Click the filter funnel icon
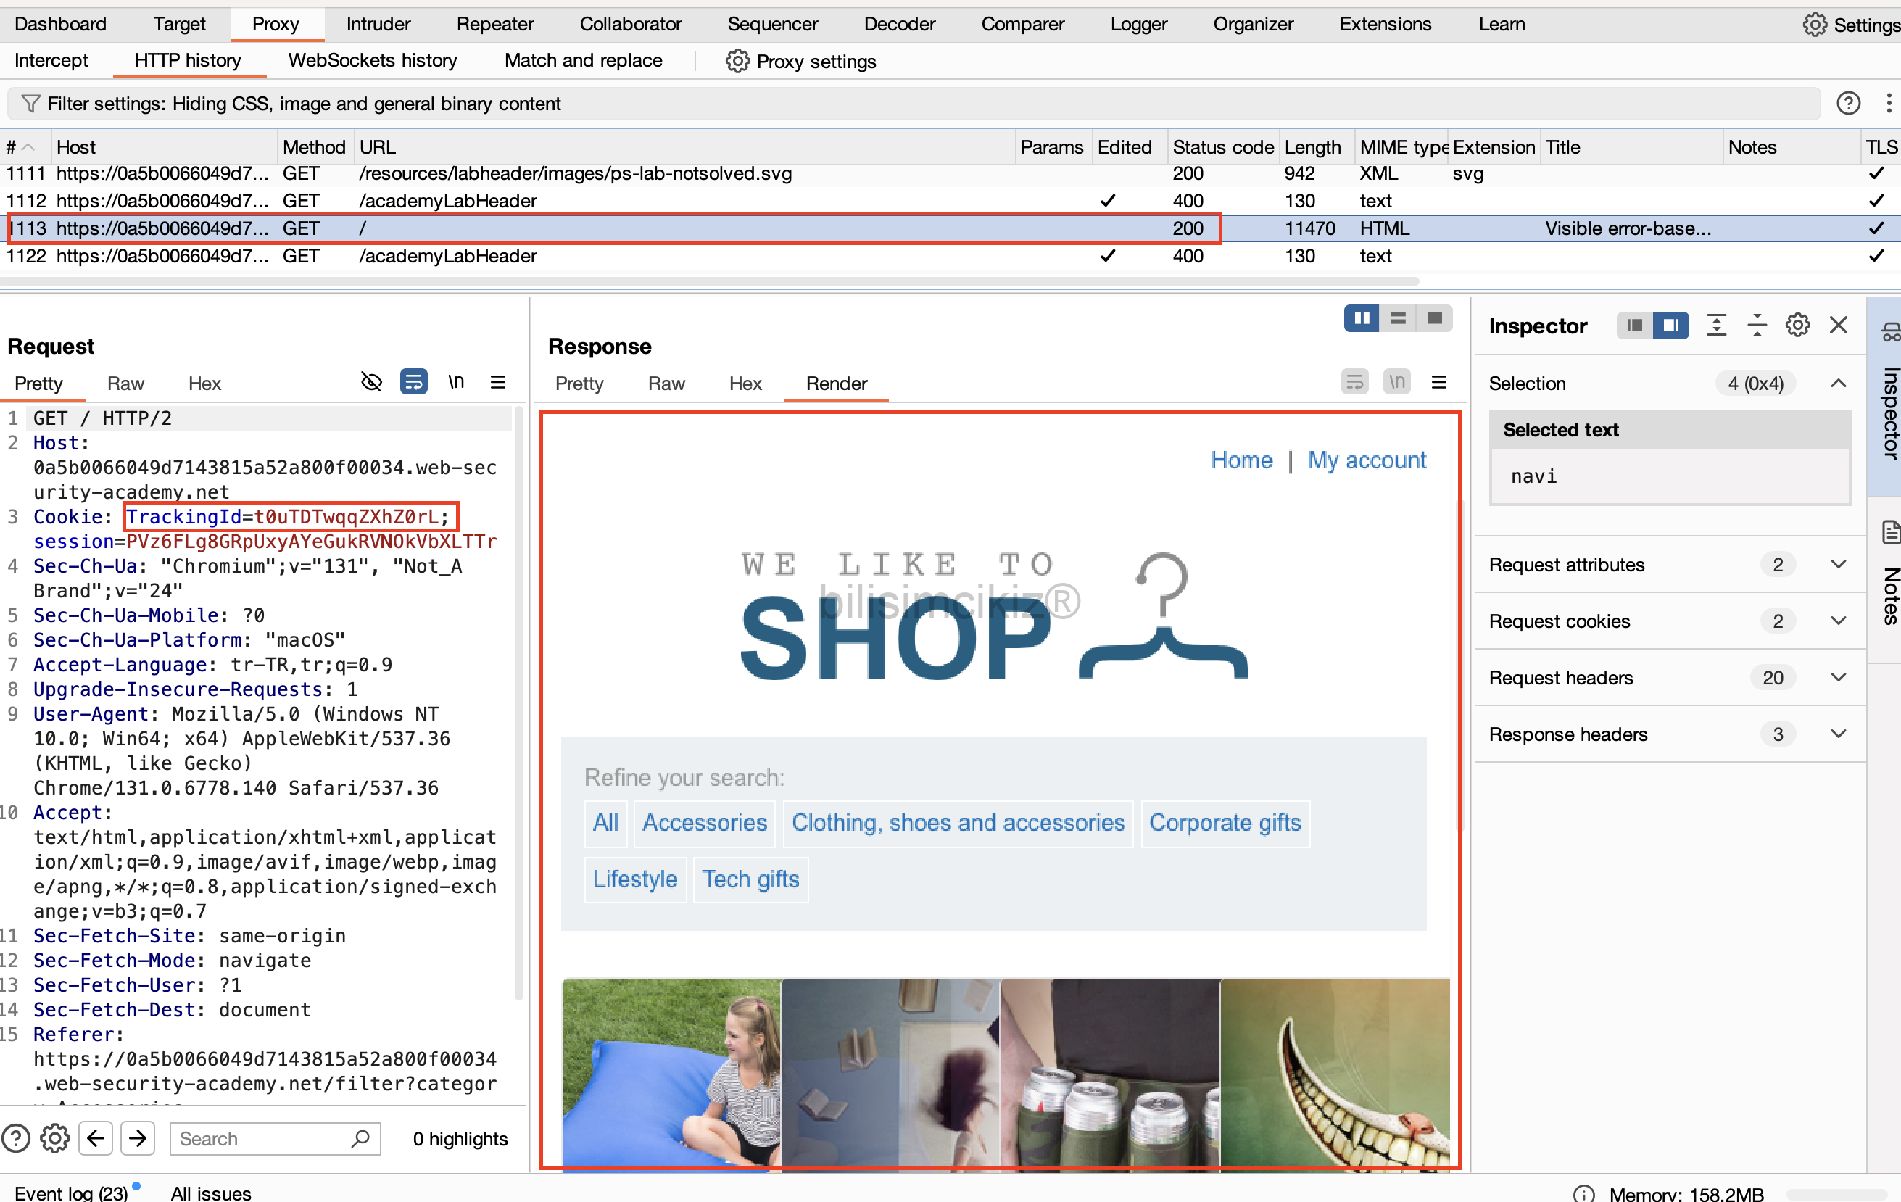 click(30, 104)
